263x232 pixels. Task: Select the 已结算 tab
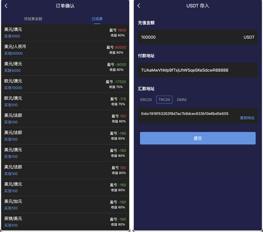coord(97,19)
